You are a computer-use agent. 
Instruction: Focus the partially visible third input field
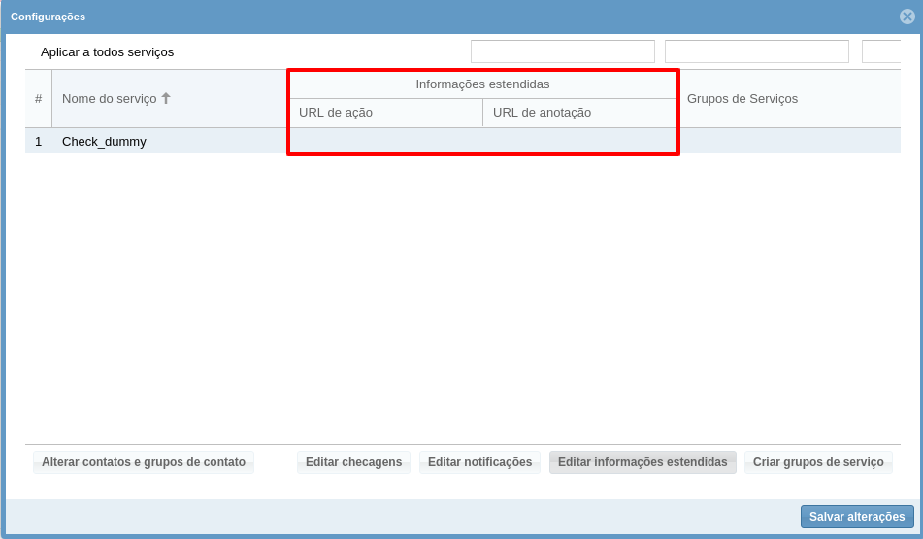[880, 51]
